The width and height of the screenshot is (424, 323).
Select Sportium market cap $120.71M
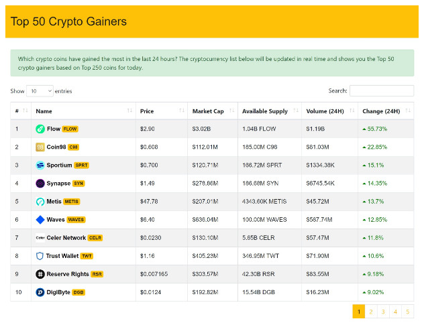tap(205, 165)
